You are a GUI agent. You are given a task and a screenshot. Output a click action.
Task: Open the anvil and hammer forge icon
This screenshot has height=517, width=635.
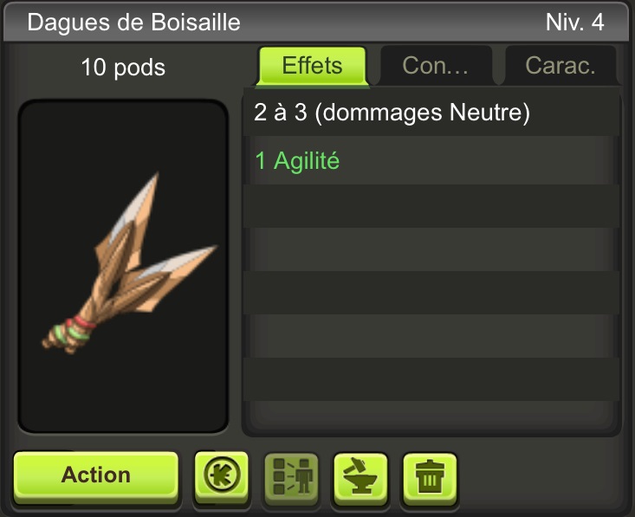point(360,476)
